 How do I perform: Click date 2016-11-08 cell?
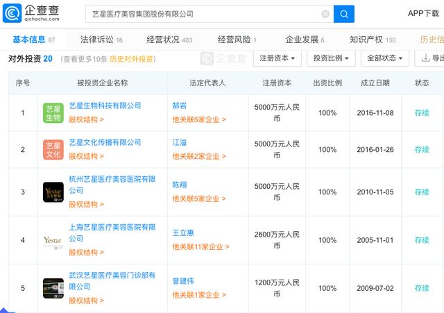(x=375, y=113)
